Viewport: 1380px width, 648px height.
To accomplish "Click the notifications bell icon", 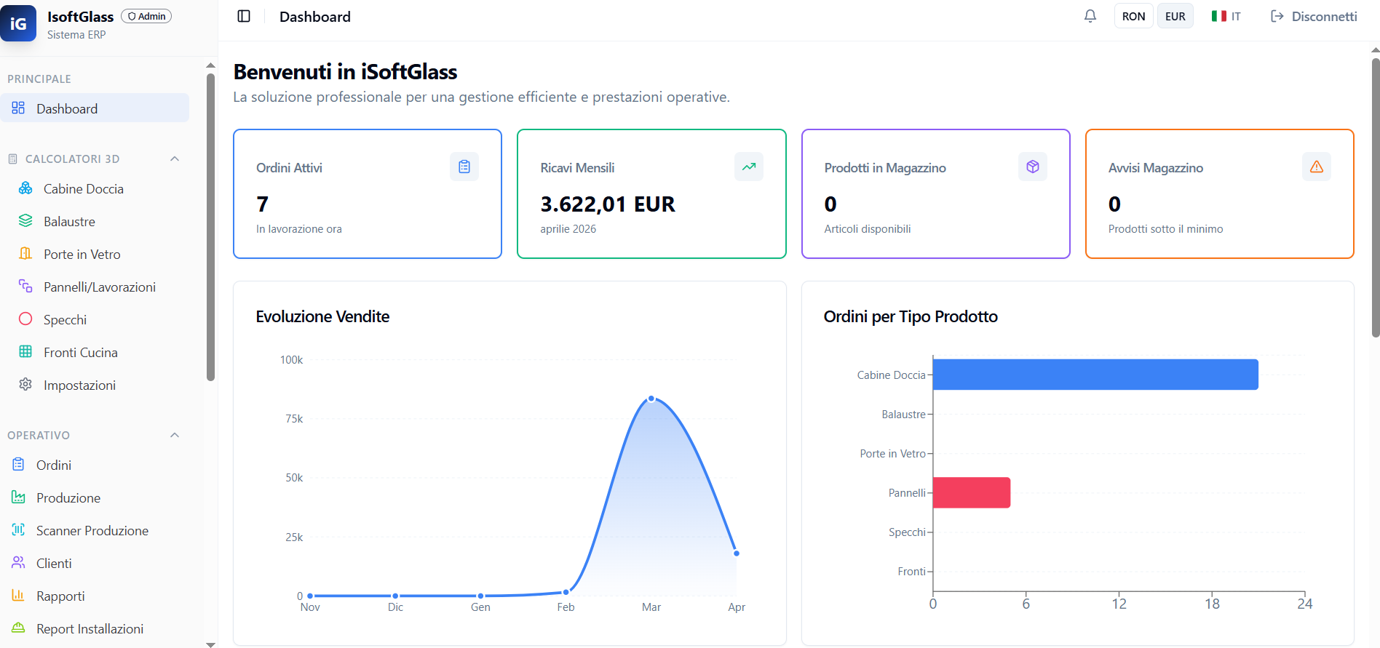I will 1090,16.
